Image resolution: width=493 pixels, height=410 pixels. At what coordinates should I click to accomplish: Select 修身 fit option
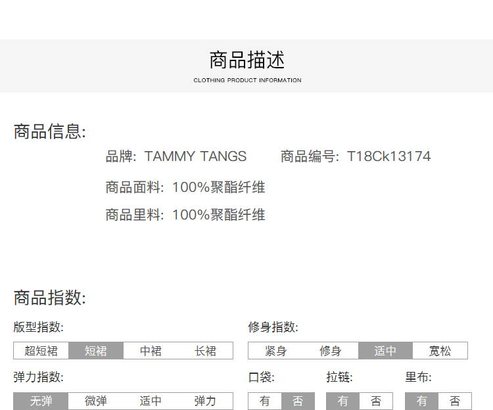331,351
